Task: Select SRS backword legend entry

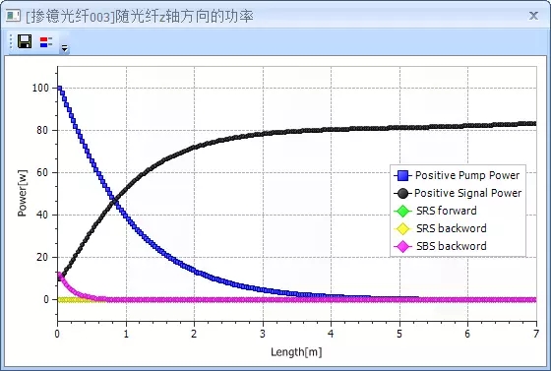Action: (440, 228)
